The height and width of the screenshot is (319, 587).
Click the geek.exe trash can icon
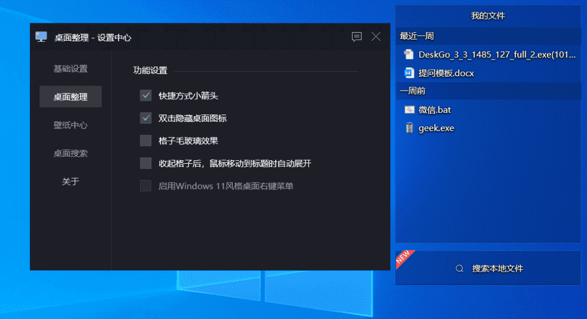point(409,128)
